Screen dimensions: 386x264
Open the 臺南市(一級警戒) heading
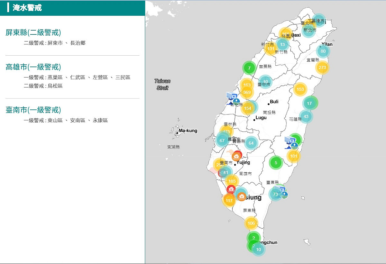point(33,110)
